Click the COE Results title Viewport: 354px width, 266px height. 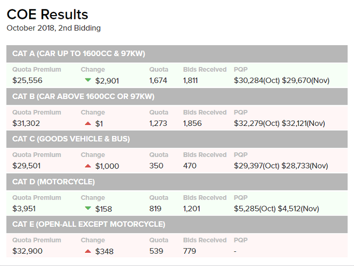click(47, 14)
